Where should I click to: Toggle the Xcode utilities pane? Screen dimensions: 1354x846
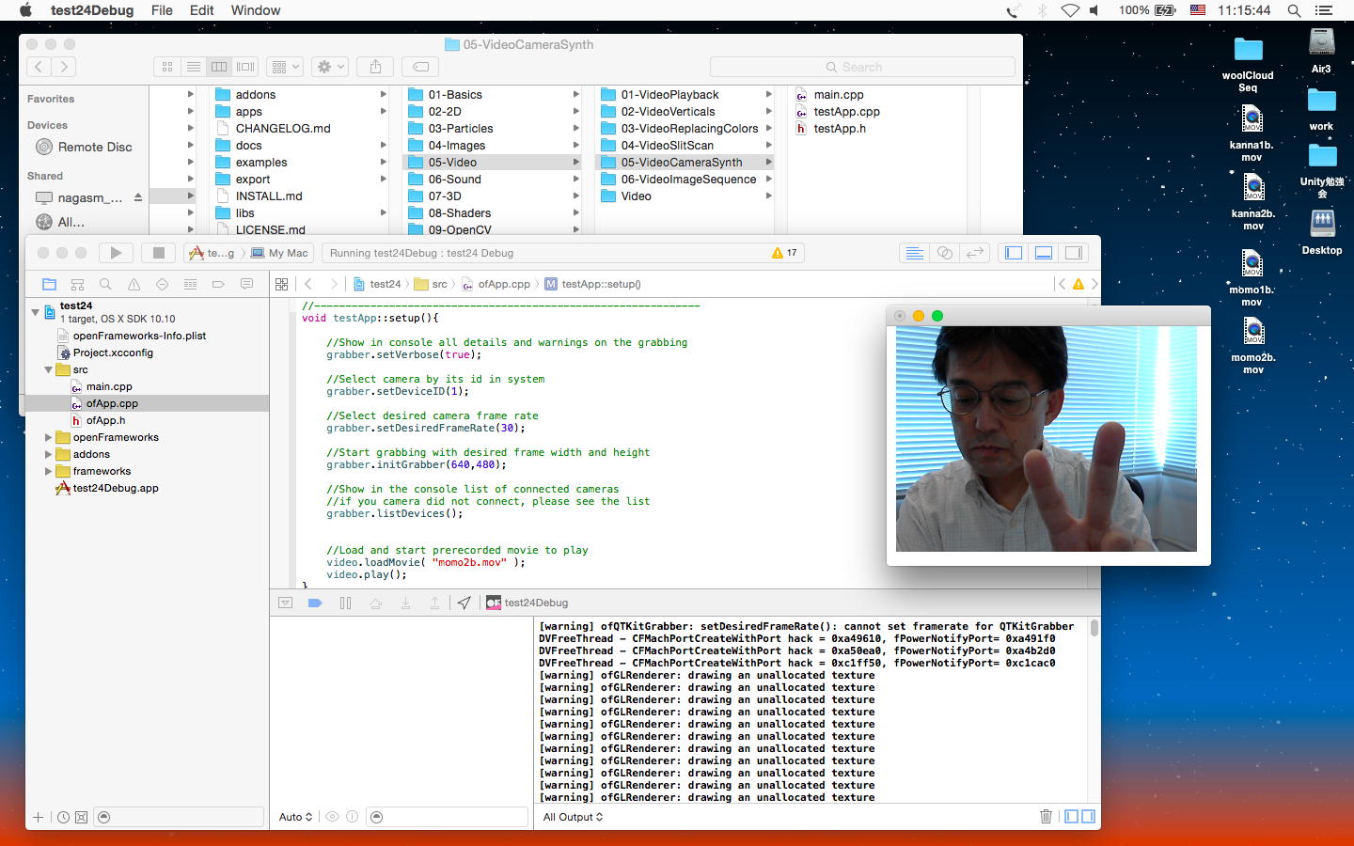(x=1074, y=253)
